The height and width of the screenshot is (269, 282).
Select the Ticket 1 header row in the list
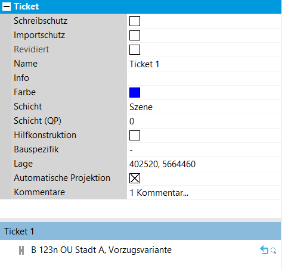140,231
